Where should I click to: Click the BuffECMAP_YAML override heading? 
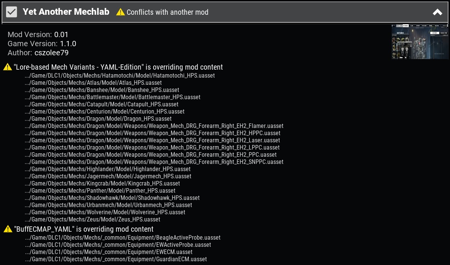pos(84,229)
